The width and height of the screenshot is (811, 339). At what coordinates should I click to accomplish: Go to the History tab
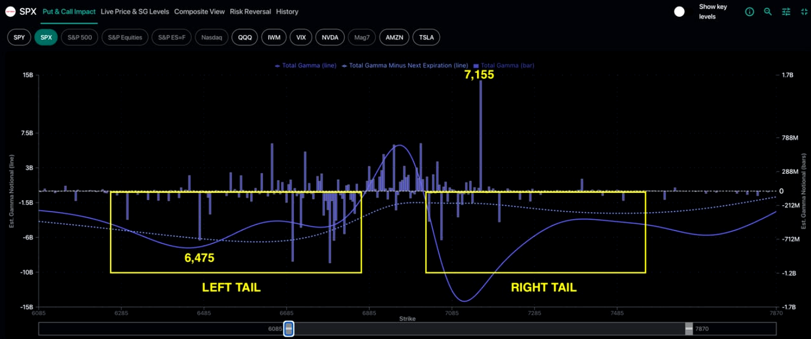pyautogui.click(x=287, y=11)
